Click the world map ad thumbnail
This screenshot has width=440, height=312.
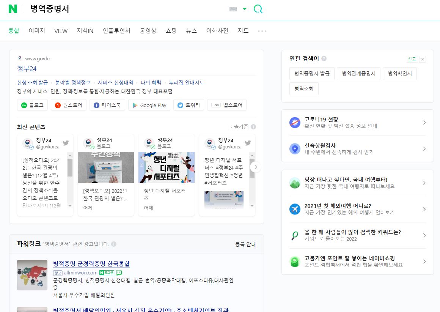[32, 275]
